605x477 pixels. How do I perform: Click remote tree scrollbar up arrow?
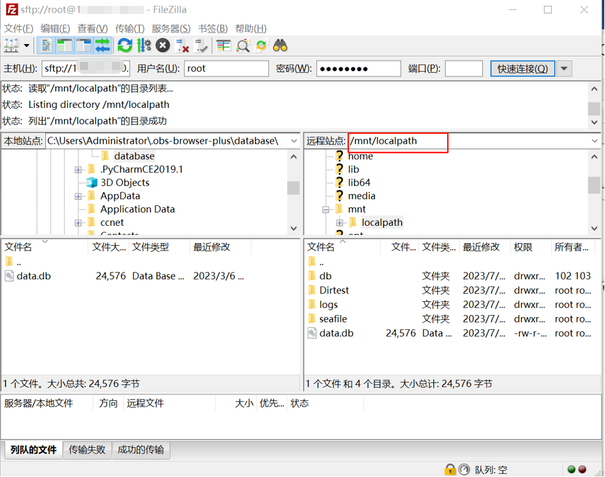click(594, 157)
